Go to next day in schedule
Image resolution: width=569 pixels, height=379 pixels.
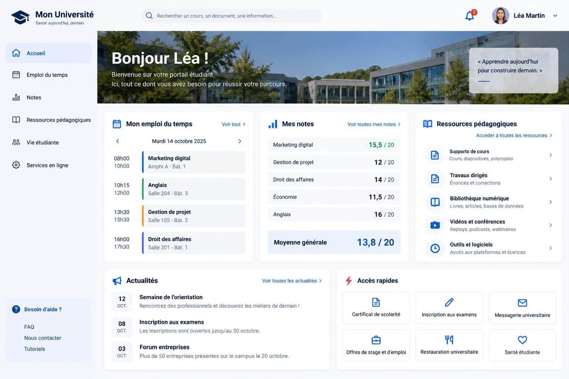pyautogui.click(x=240, y=141)
